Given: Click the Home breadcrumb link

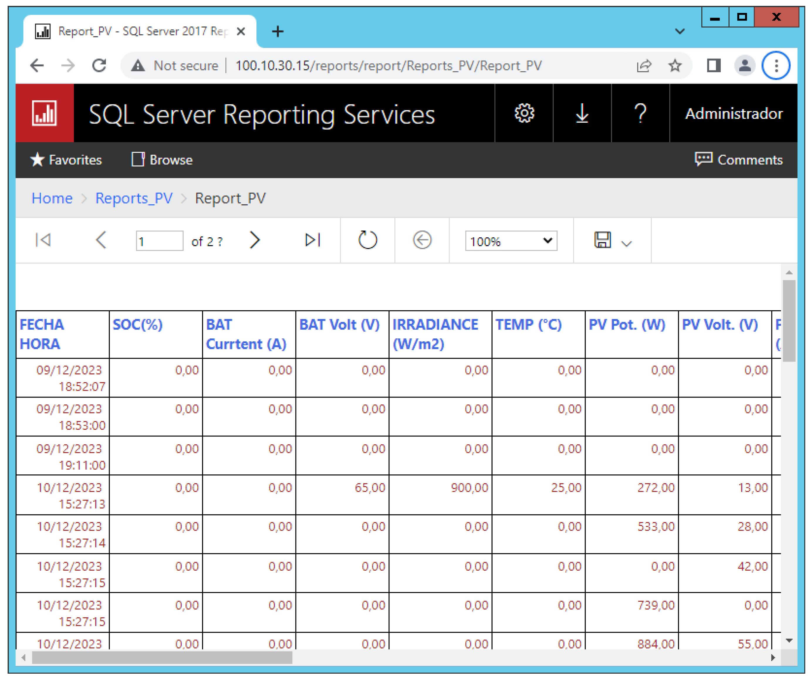Looking at the screenshot, I should [x=52, y=198].
